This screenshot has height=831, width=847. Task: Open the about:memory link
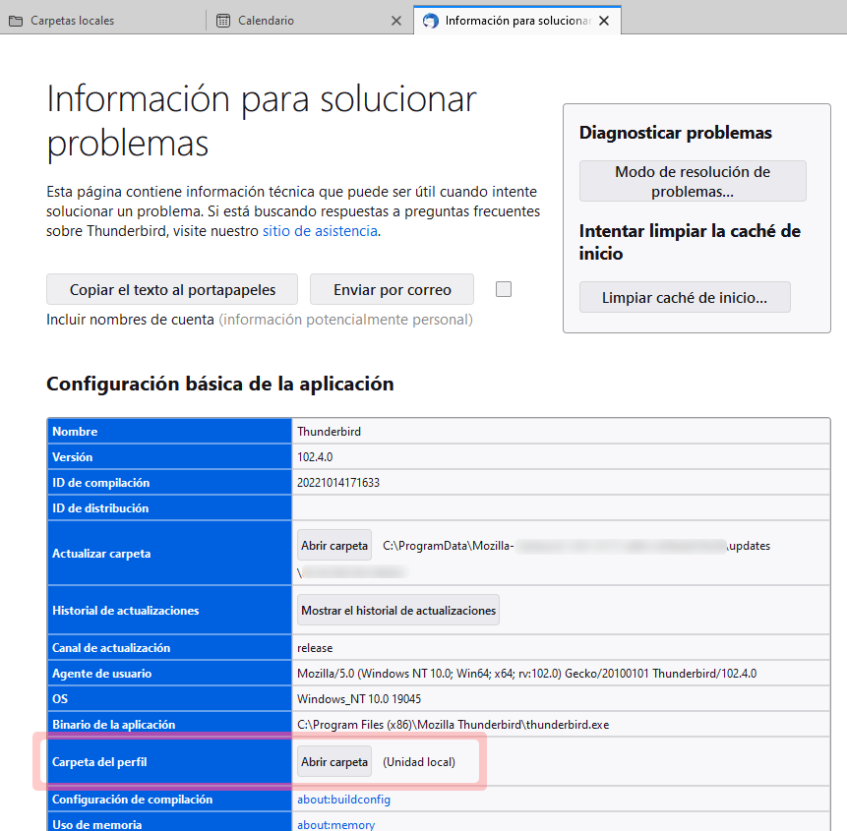(x=335, y=824)
